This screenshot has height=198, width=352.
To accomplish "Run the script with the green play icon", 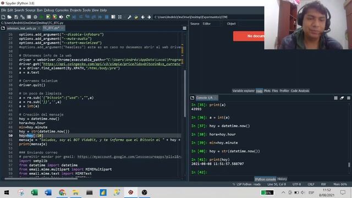I will click(x=42, y=17).
